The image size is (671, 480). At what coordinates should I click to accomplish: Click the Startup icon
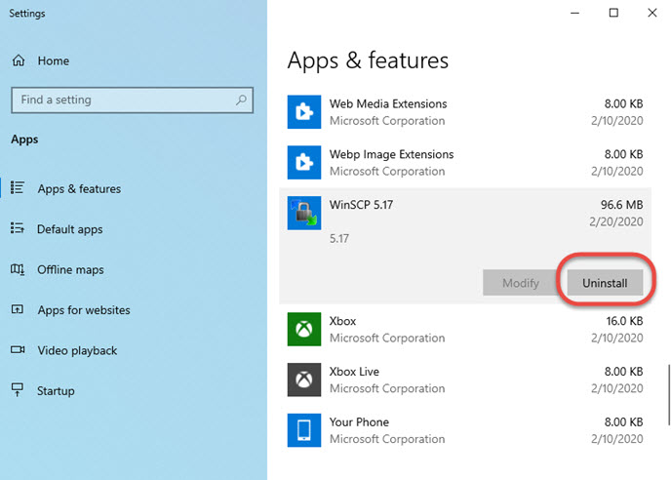18,389
